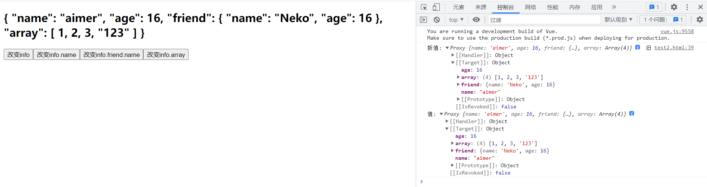The image size is (707, 187).
Task: Click the issues message badge in top bar
Action: tap(654, 7)
